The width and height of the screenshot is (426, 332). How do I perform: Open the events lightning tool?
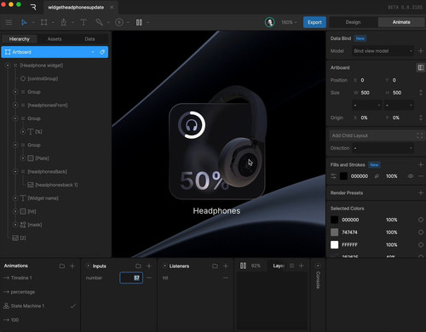(119, 22)
